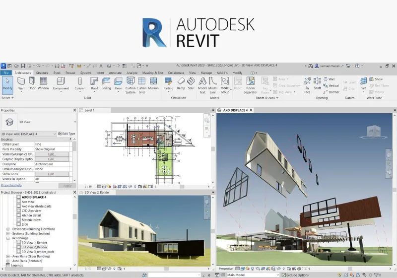Select the Column tool
The image size is (397, 278).
coord(80,84)
